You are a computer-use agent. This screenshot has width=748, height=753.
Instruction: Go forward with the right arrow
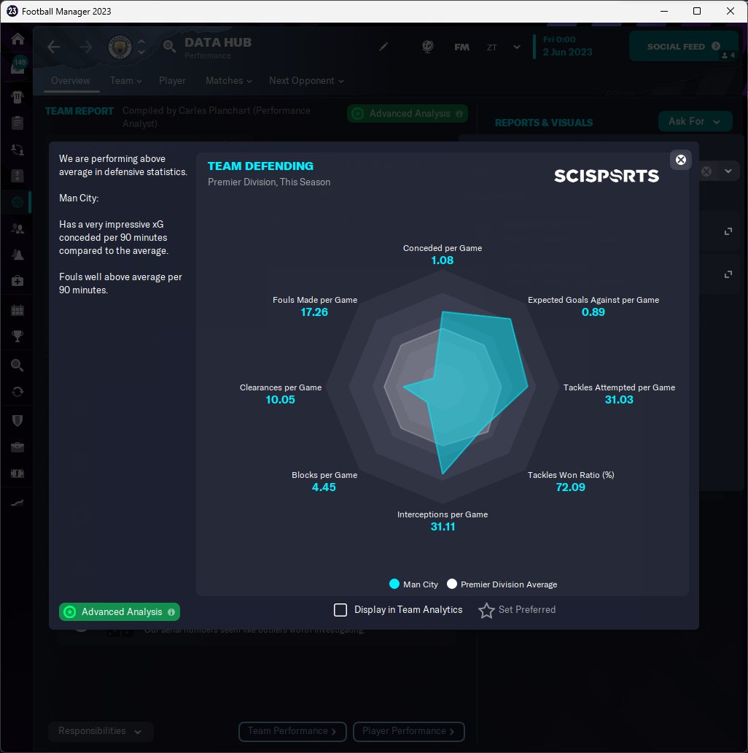click(x=86, y=47)
